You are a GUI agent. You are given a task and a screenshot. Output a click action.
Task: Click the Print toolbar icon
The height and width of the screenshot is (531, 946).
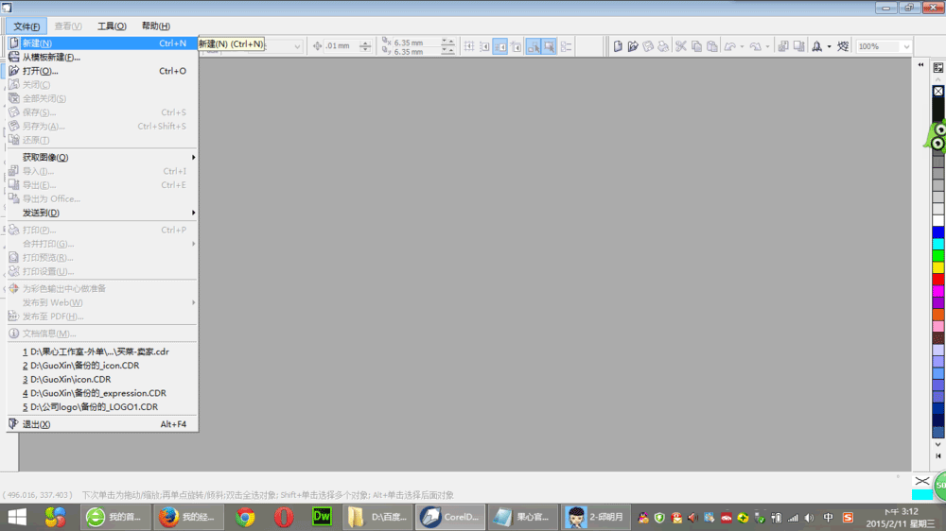coord(663,46)
